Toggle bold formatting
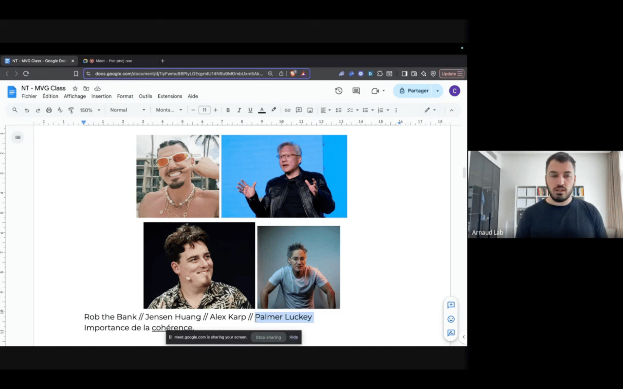The image size is (623, 389). click(x=228, y=110)
